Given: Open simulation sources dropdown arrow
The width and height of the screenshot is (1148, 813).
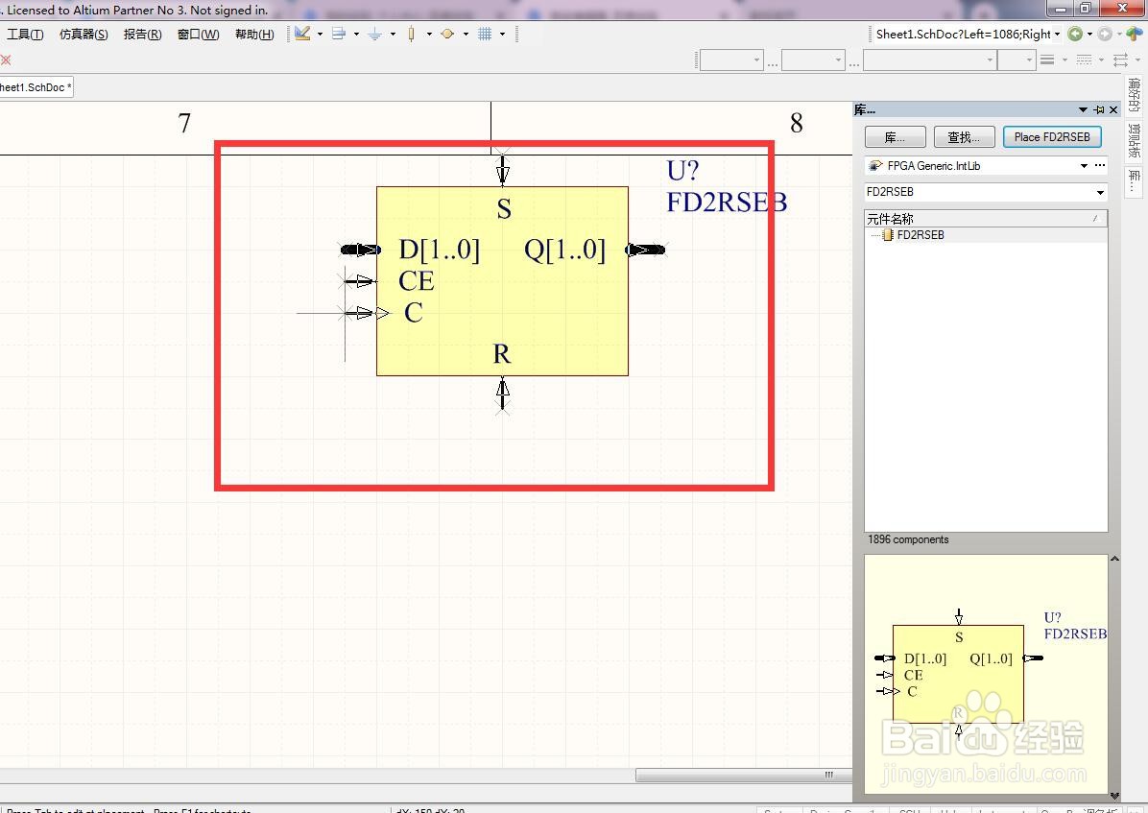Looking at the screenshot, I should [466, 34].
